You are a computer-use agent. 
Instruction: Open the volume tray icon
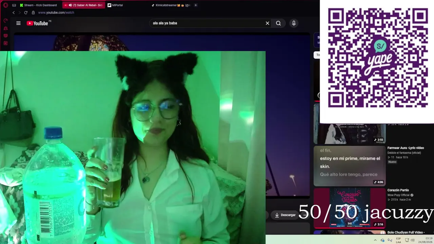tap(413, 240)
